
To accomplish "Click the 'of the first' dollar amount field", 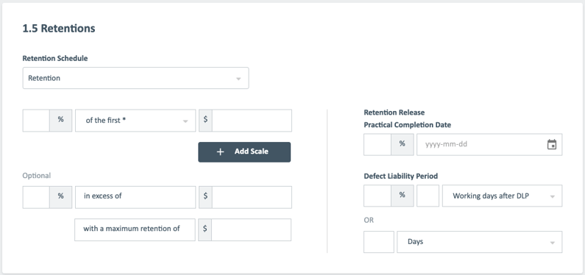I will tap(252, 121).
